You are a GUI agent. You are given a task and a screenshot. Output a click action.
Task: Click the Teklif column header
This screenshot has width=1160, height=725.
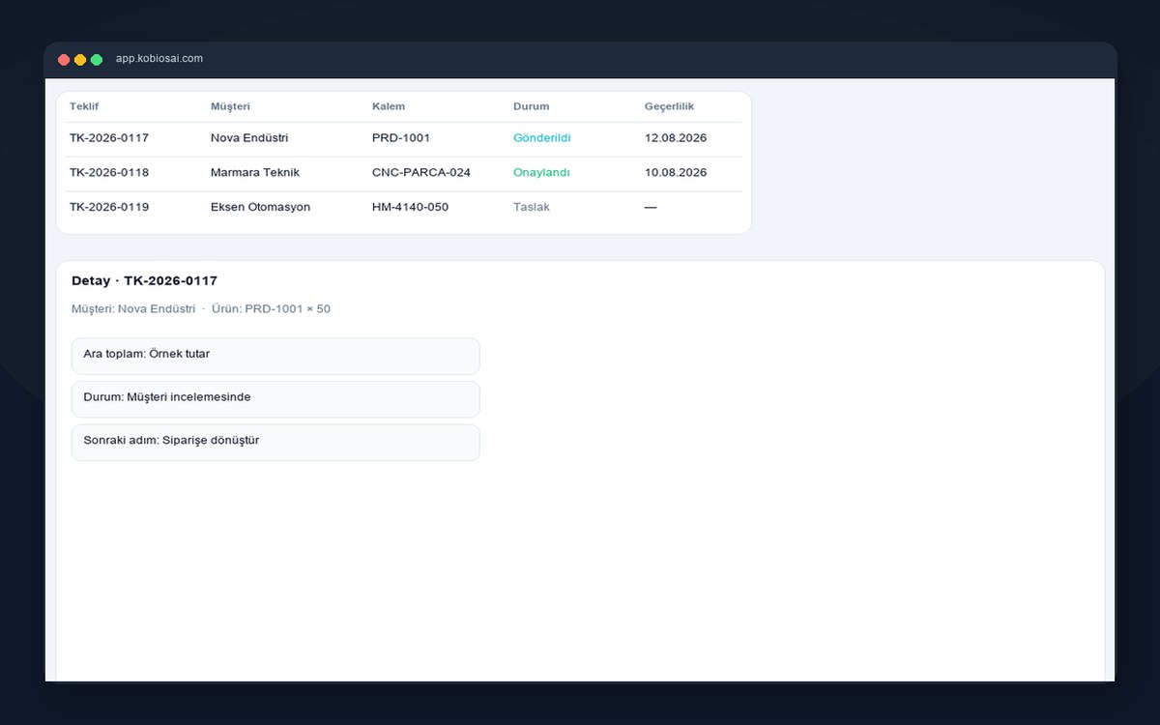point(84,106)
